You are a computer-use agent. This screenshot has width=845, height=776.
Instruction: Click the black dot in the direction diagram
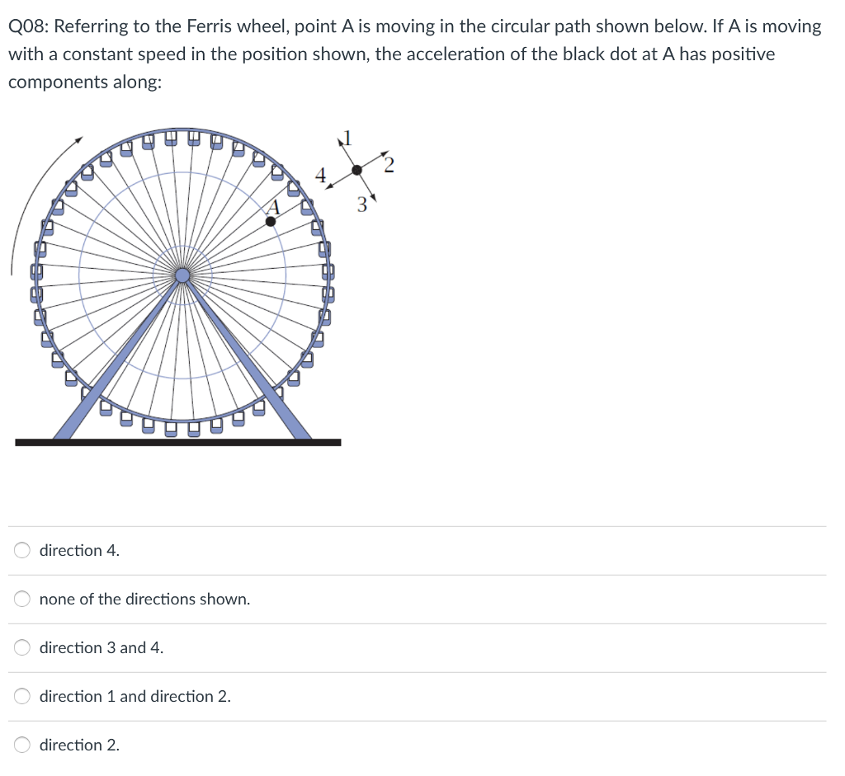click(356, 170)
